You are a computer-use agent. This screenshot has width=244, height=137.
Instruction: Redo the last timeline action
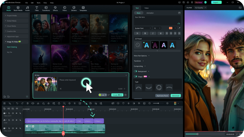click(x=22, y=104)
